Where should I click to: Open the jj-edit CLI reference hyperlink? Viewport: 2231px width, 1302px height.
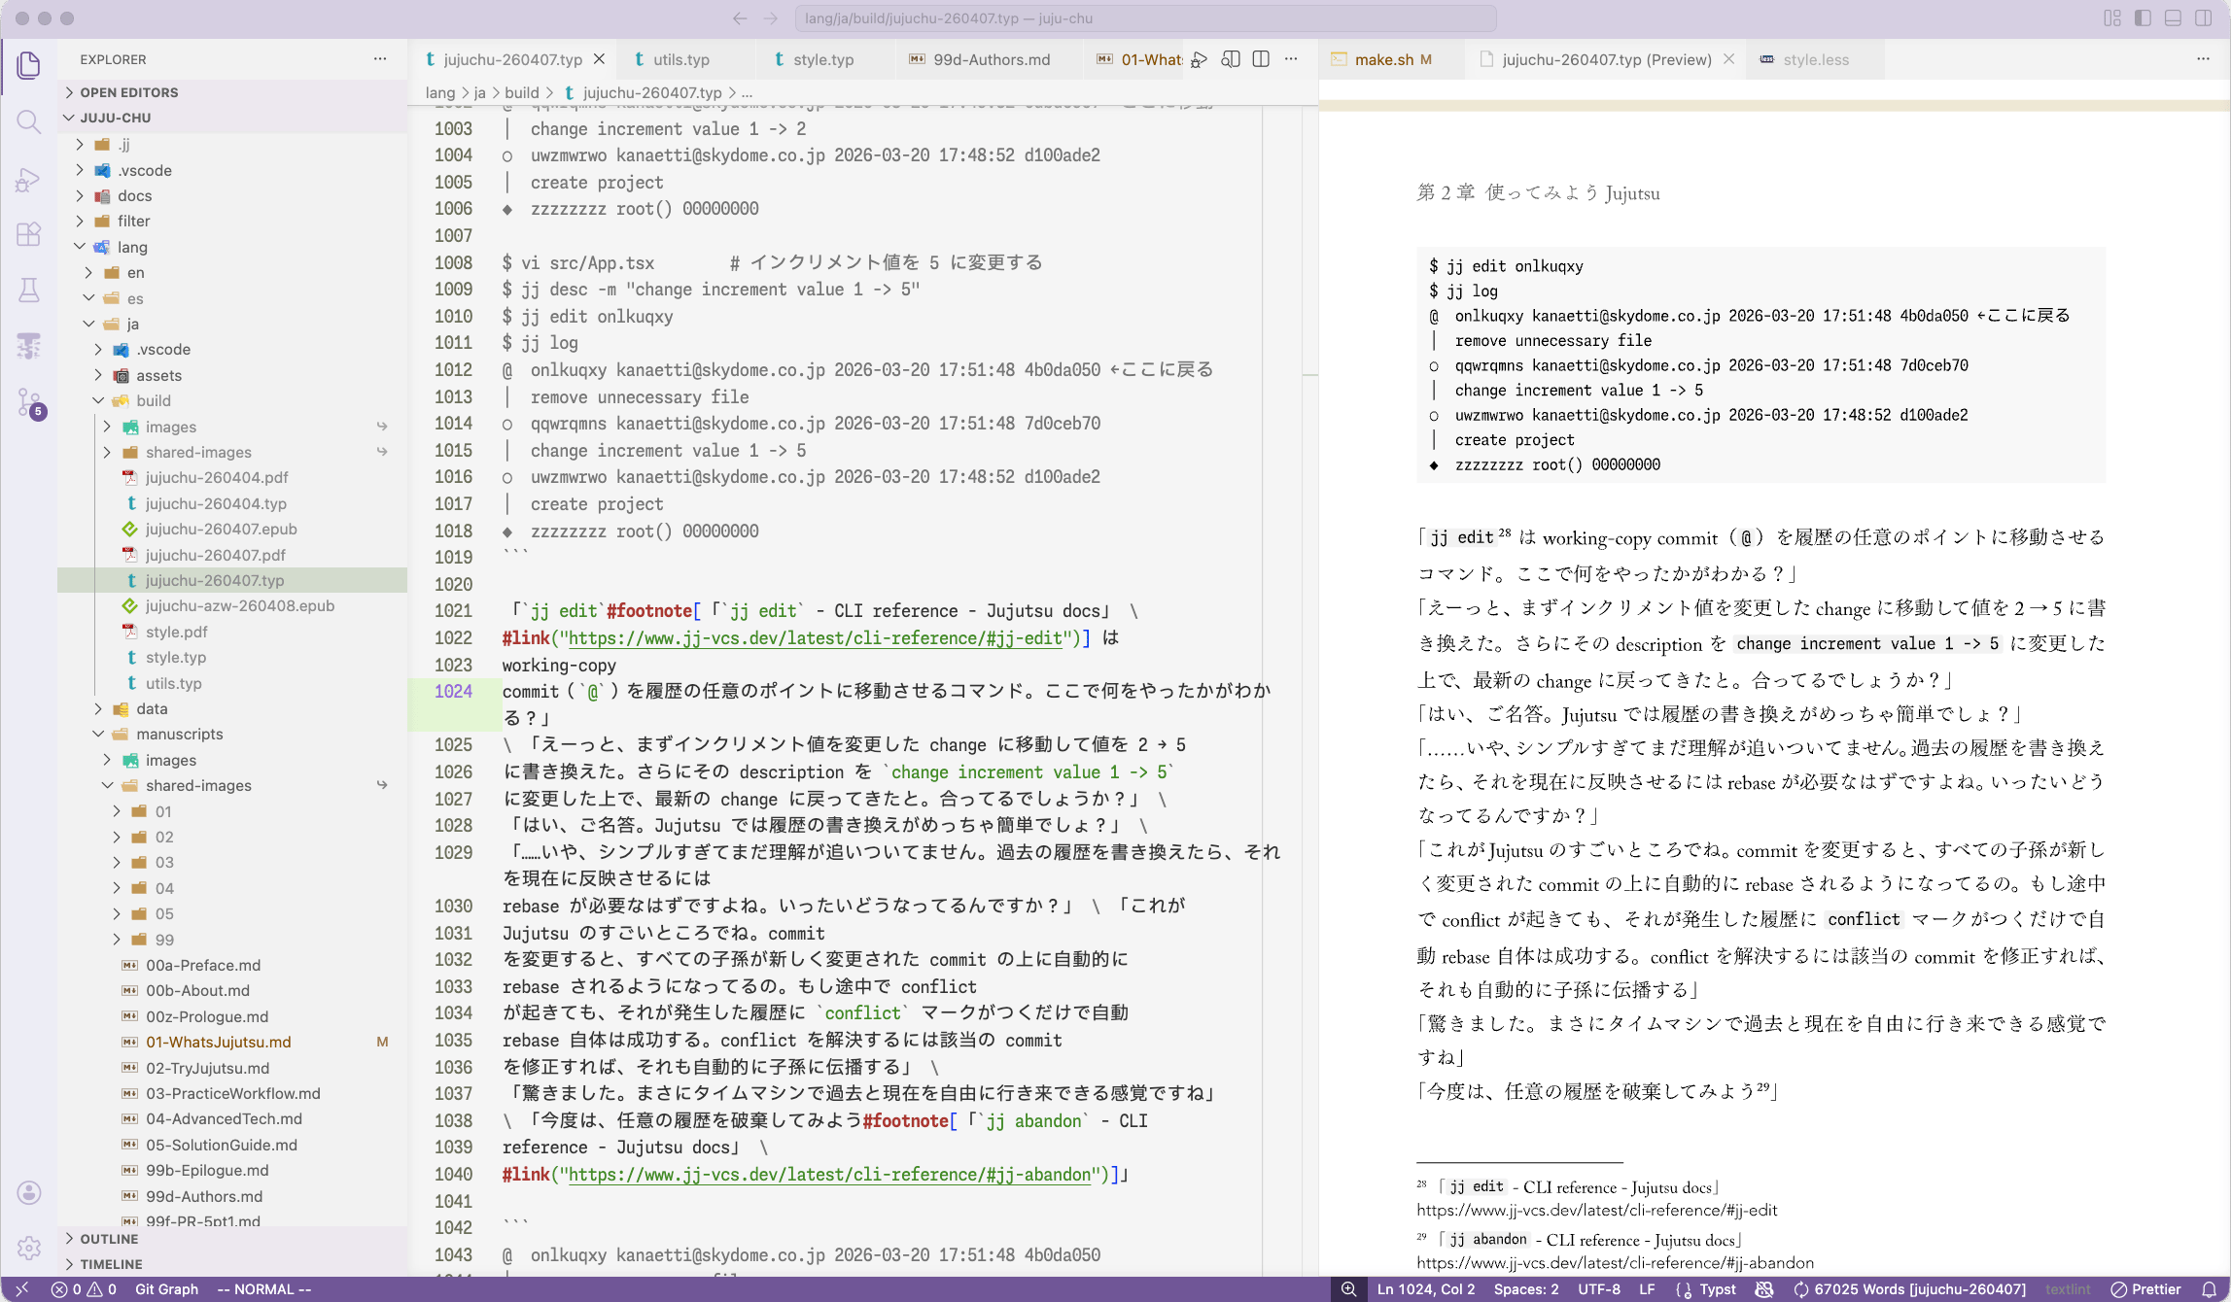click(x=815, y=638)
